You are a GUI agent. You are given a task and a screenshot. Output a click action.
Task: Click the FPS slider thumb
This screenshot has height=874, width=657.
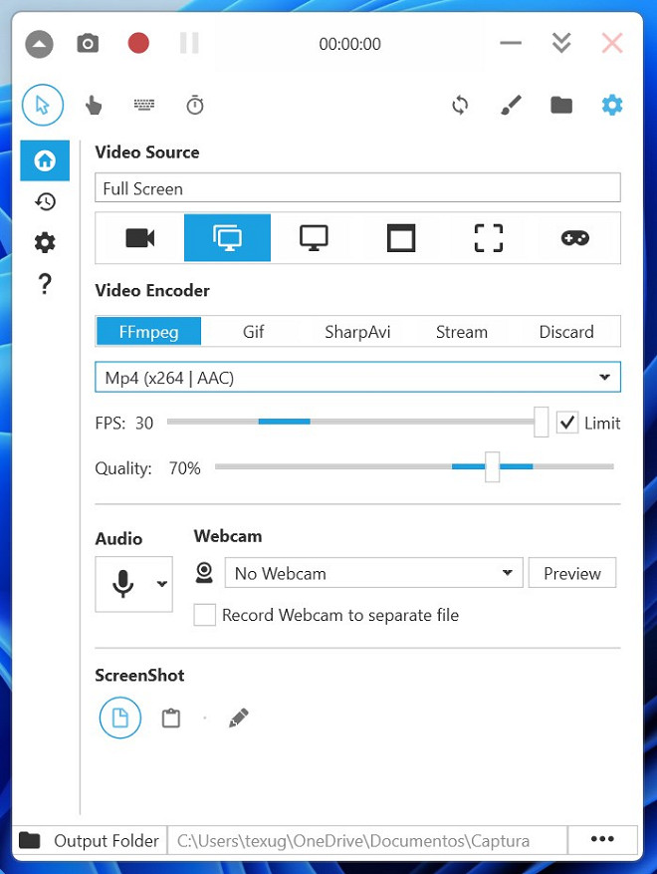(541, 422)
